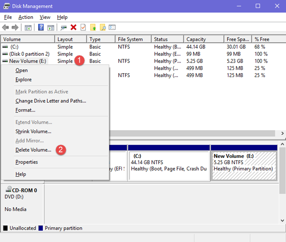Sort by the Volume column header
286x242 pixels.
click(28, 39)
